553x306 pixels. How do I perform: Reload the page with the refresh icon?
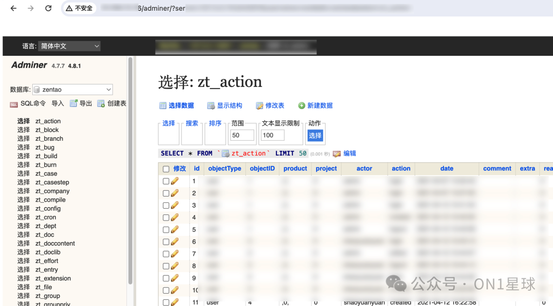click(x=48, y=8)
